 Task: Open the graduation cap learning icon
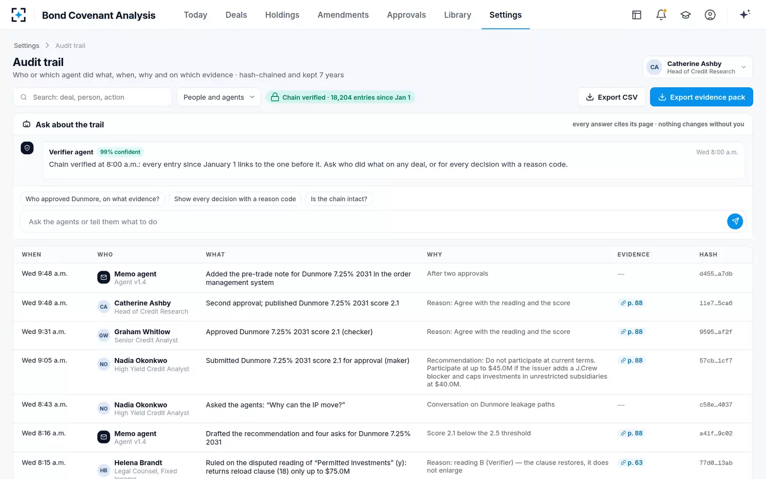[x=686, y=15]
